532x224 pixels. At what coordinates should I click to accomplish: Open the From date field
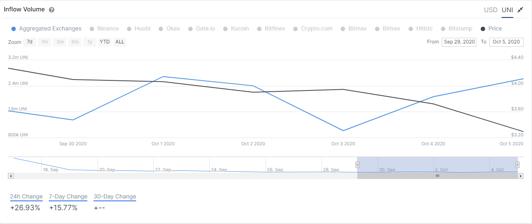tap(459, 42)
